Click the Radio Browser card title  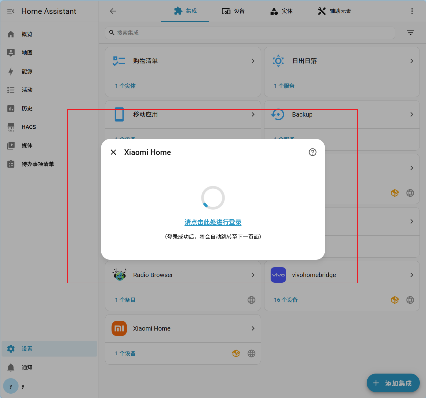[153, 275]
